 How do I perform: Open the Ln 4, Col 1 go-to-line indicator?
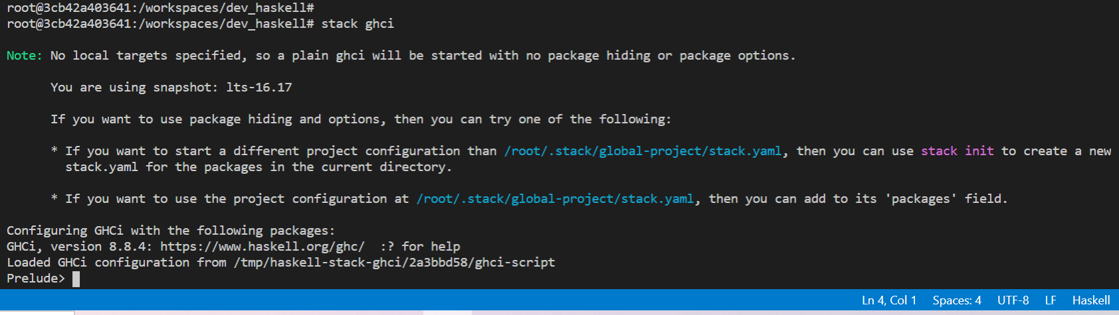click(x=889, y=300)
